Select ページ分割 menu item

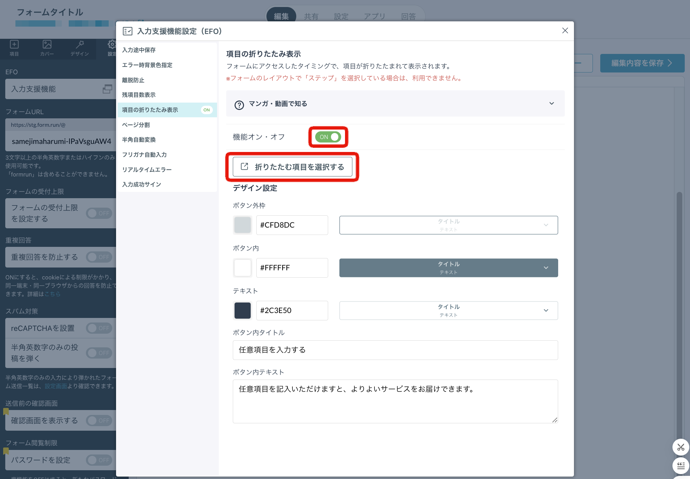coord(167,125)
